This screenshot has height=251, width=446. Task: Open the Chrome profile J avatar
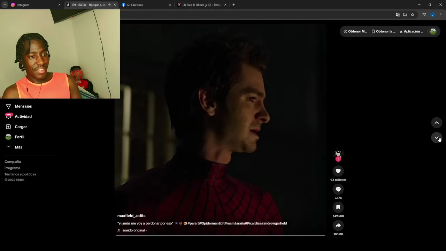pos(432,15)
